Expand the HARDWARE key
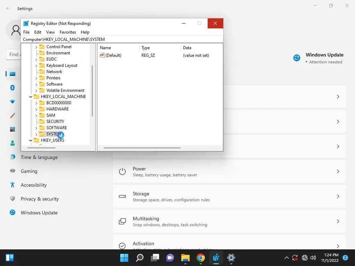The width and height of the screenshot is (355, 266). [x=36, y=109]
